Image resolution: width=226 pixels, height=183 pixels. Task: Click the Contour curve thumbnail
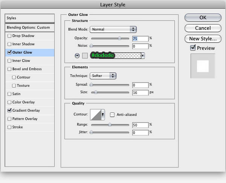tap(96, 115)
